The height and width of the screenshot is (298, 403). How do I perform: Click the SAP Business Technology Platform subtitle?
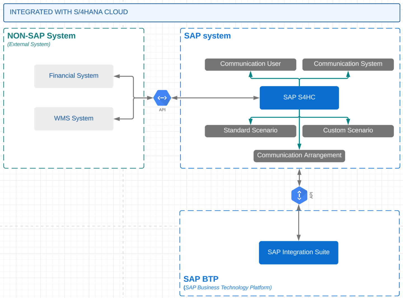(x=228, y=287)
